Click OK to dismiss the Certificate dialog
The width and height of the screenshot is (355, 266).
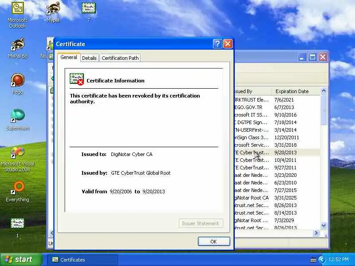214,242
